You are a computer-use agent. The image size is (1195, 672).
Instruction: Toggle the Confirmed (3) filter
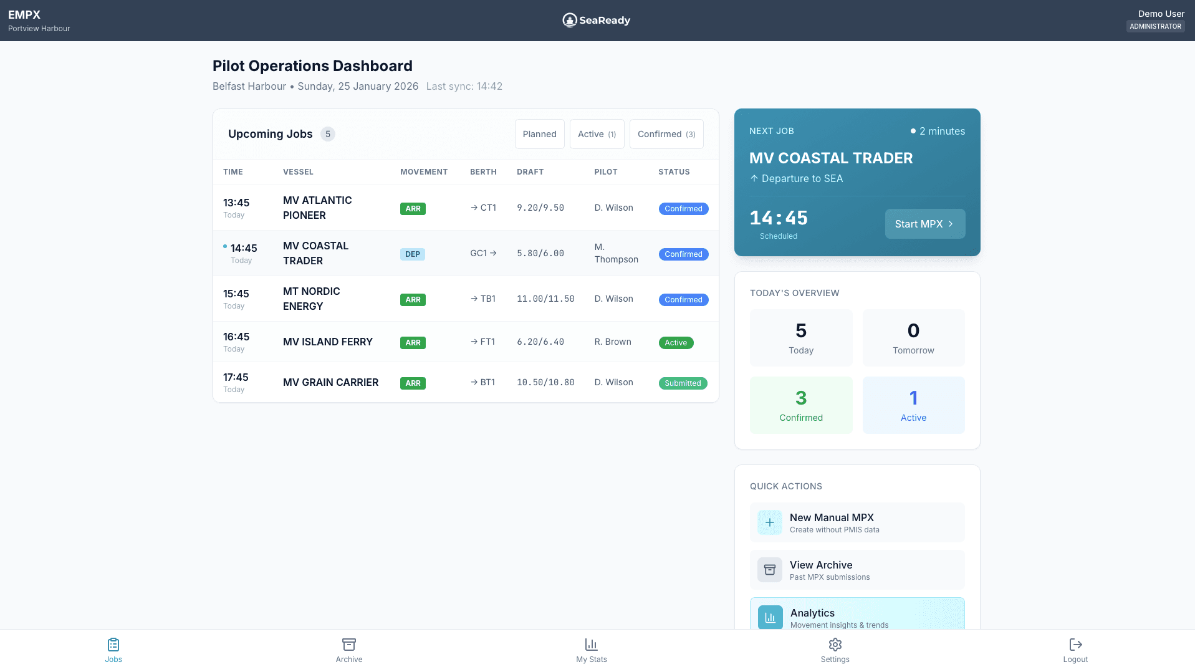click(x=666, y=133)
